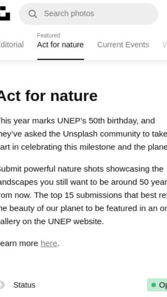Click the green Open status badge
167x297 pixels.
157,285
